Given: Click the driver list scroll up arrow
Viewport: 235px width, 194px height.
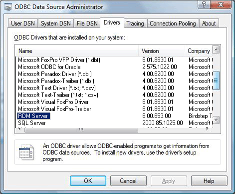Looking at the screenshot, I should coord(216,49).
